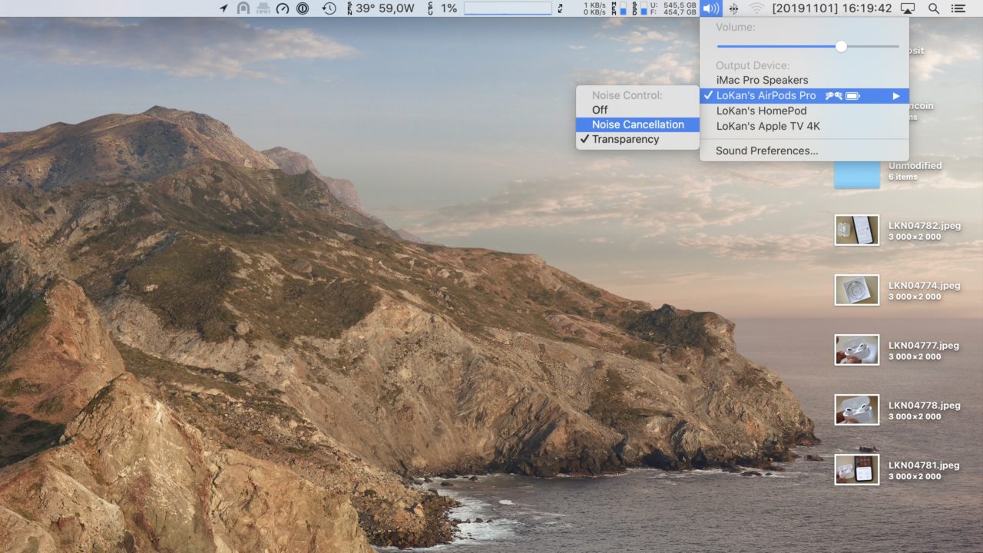This screenshot has width=983, height=553.
Task: Click the LKN04777.jpeg file name
Action: click(924, 346)
